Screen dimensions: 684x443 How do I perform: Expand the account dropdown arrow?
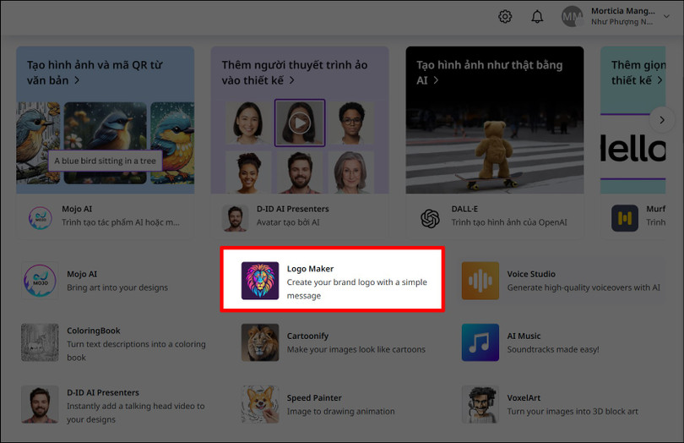(x=667, y=17)
